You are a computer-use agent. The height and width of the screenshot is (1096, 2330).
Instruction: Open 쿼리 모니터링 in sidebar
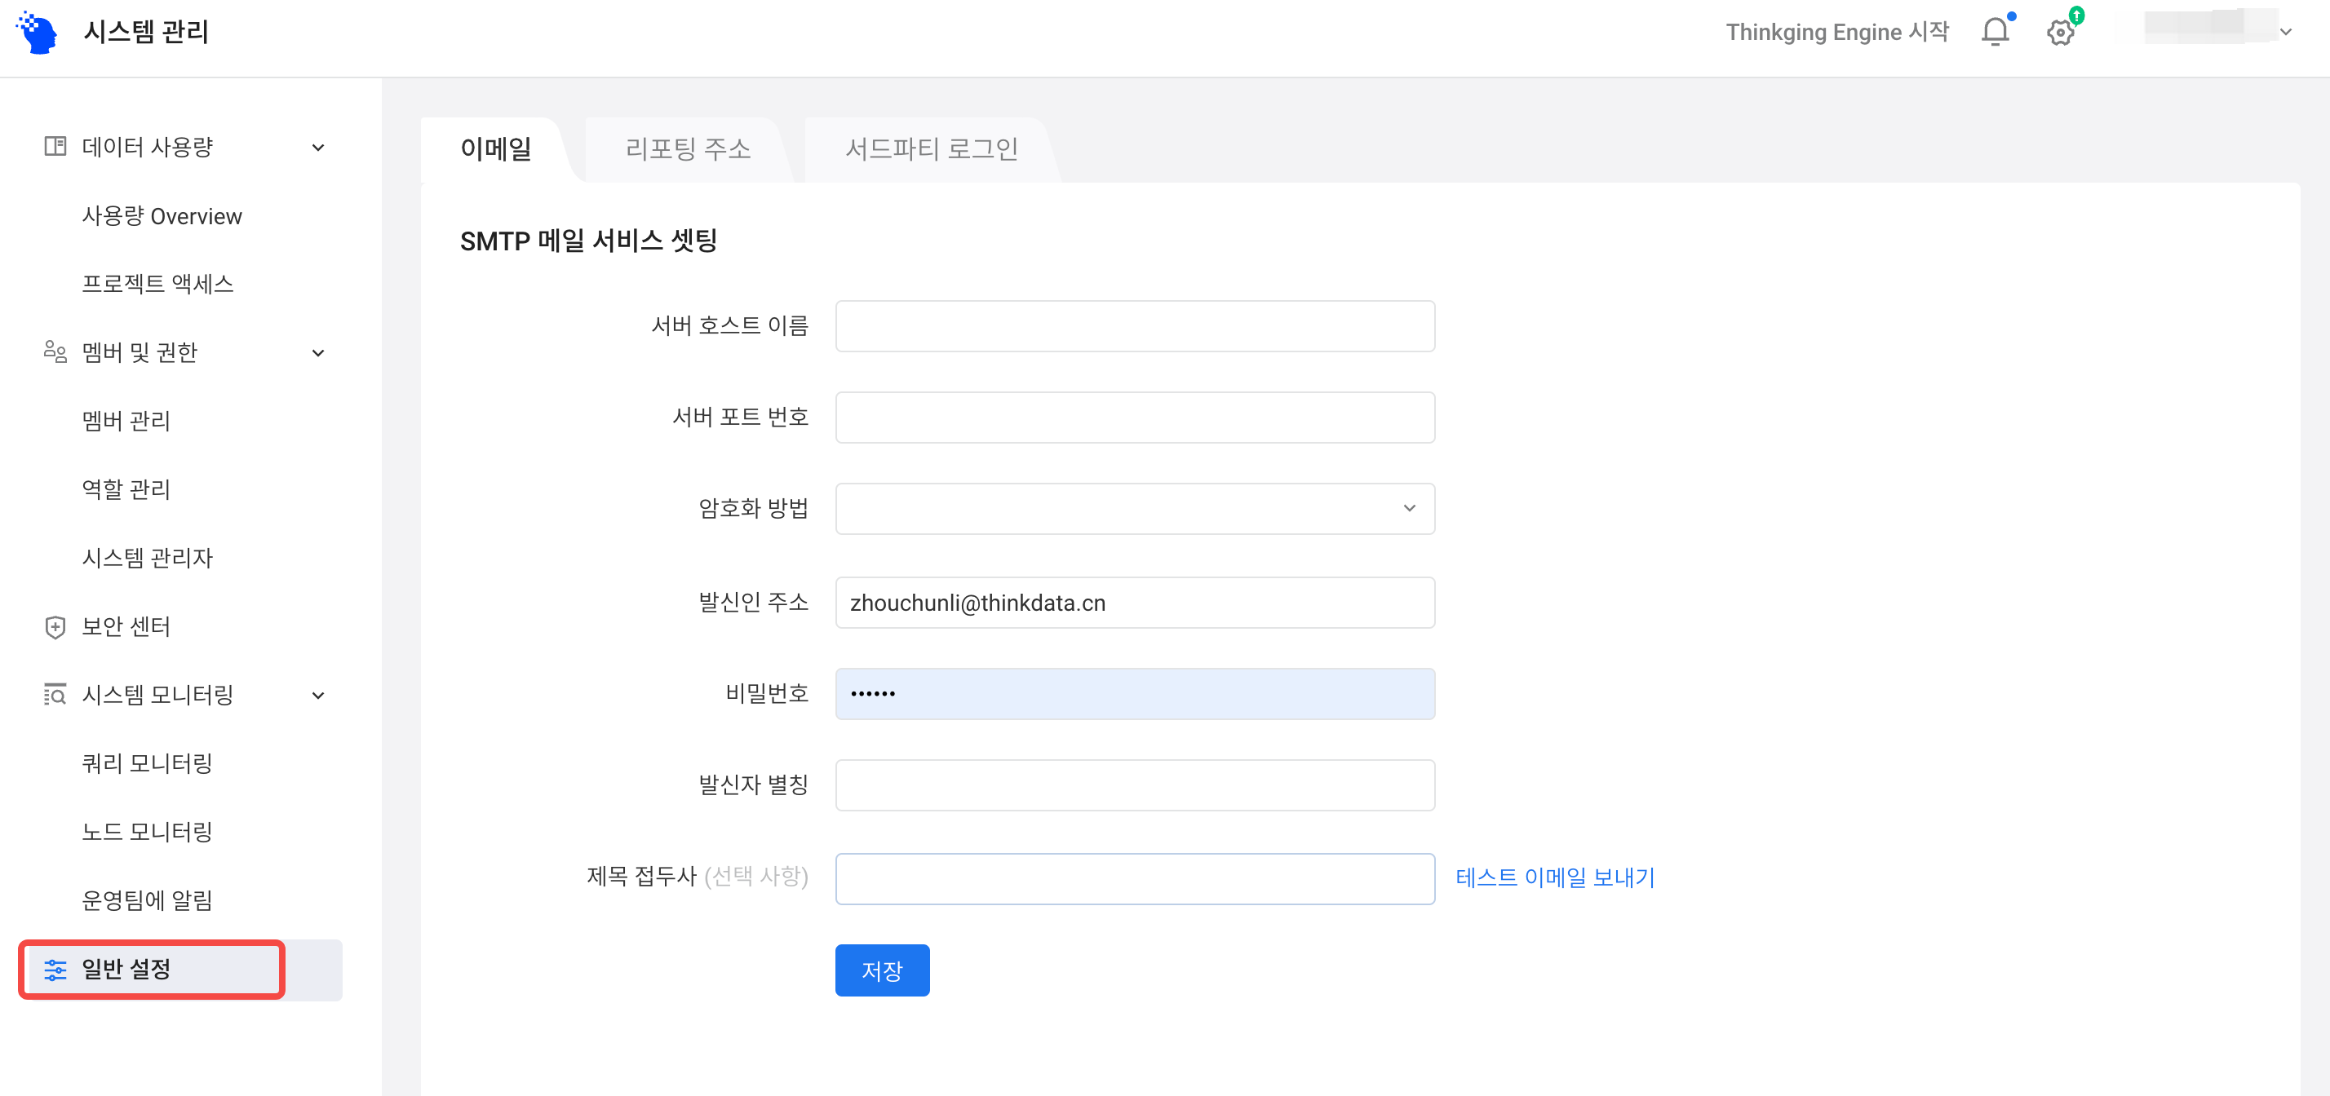pos(148,763)
